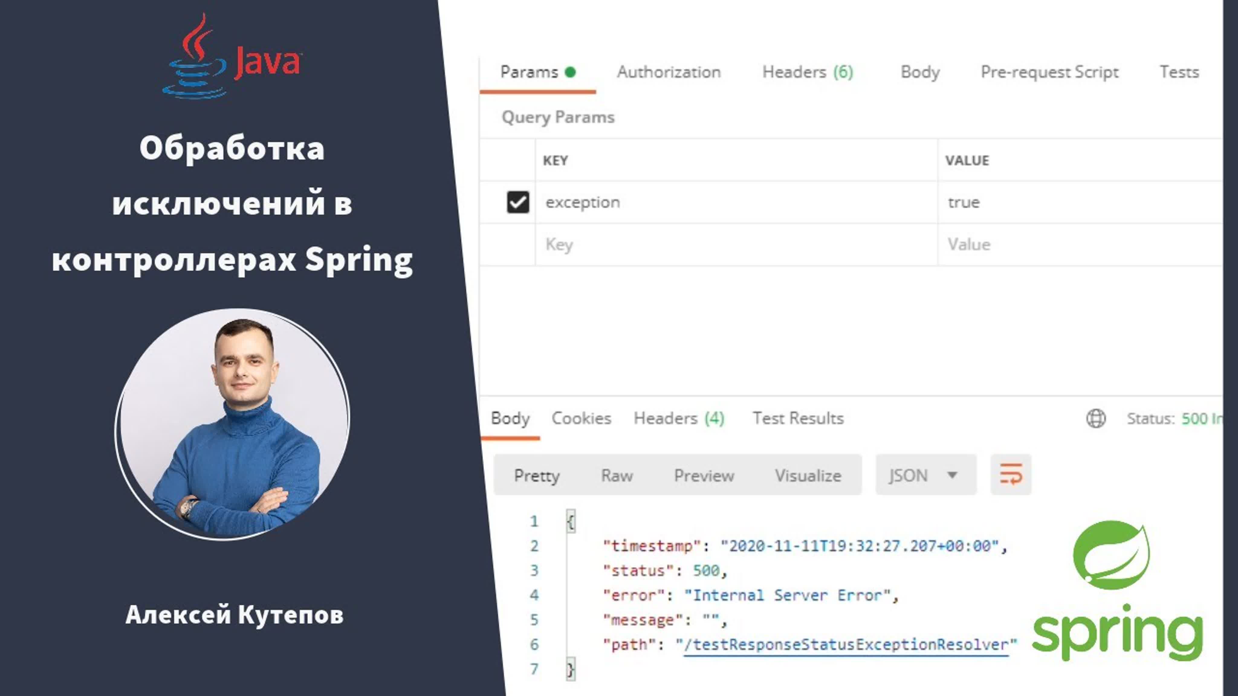Open the JSON format dropdown

tap(925, 475)
